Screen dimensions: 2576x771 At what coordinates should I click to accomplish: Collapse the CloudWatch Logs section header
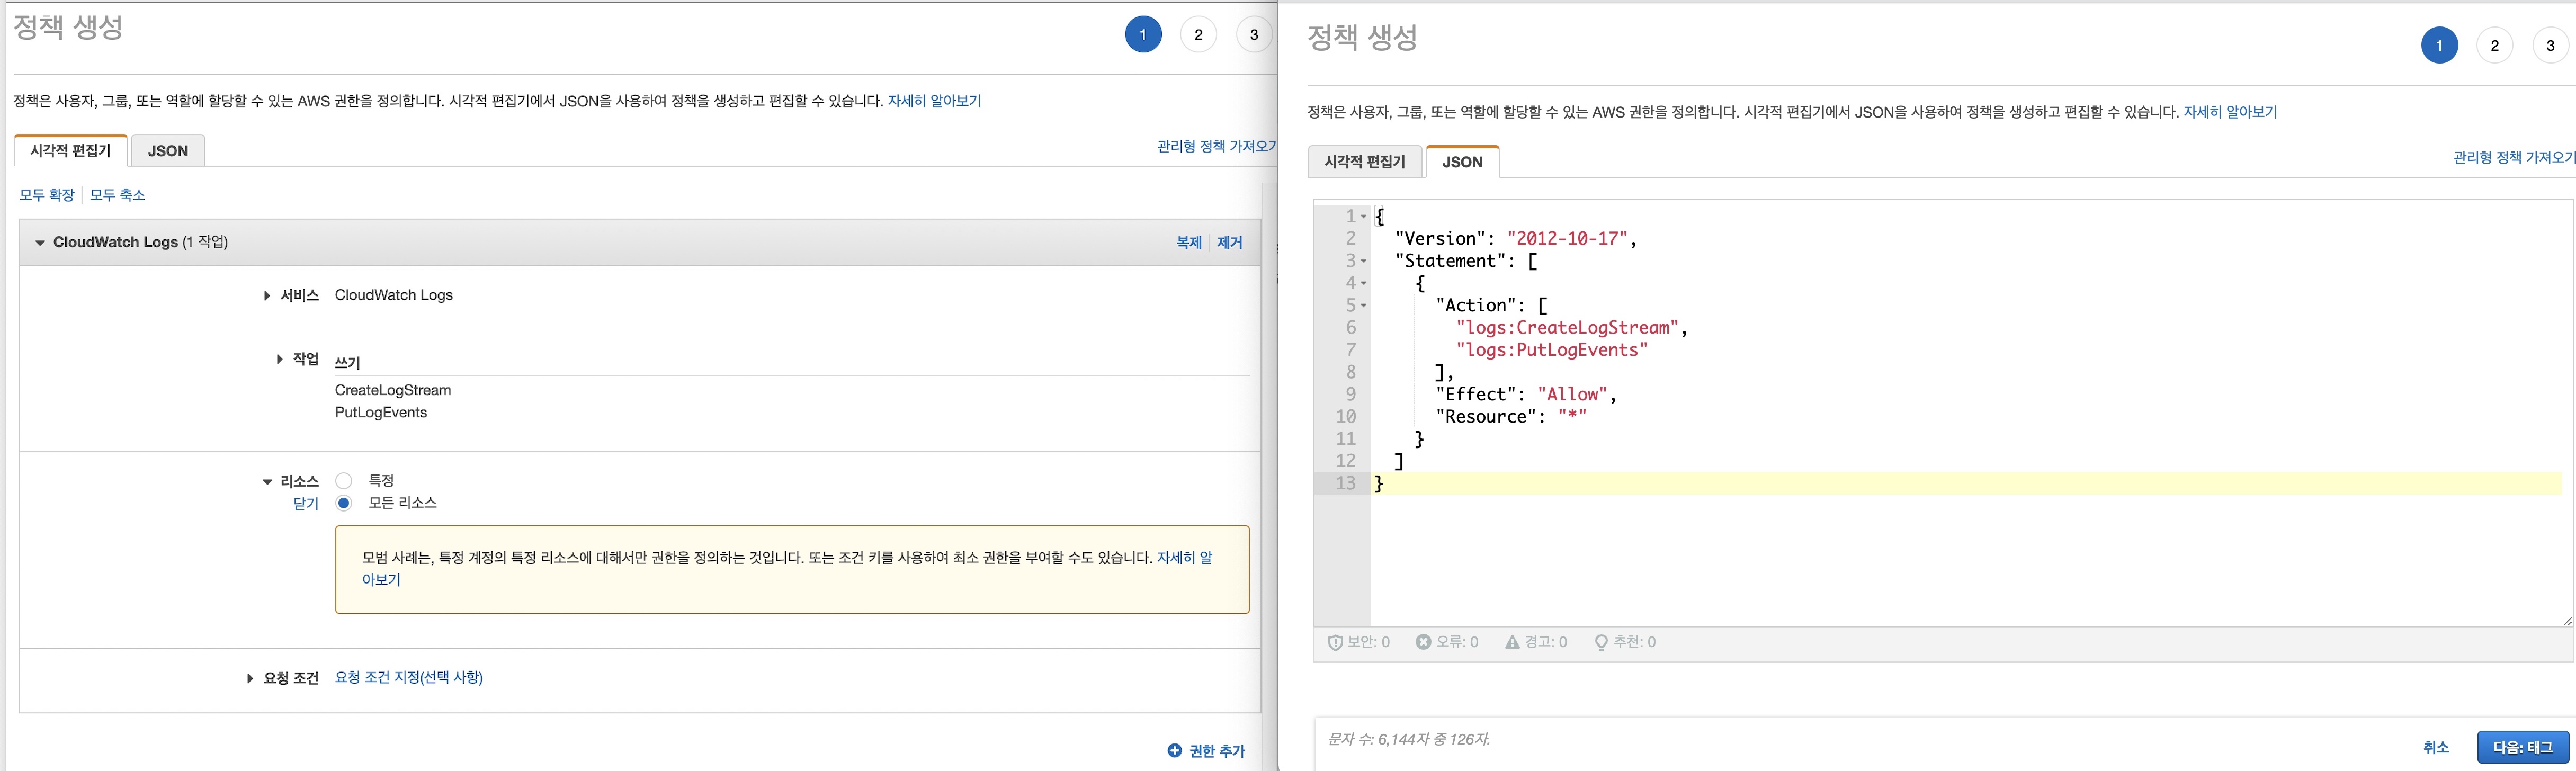click(40, 243)
